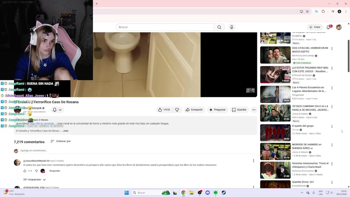Dislike the video with thumbs-down icon

click(x=177, y=110)
